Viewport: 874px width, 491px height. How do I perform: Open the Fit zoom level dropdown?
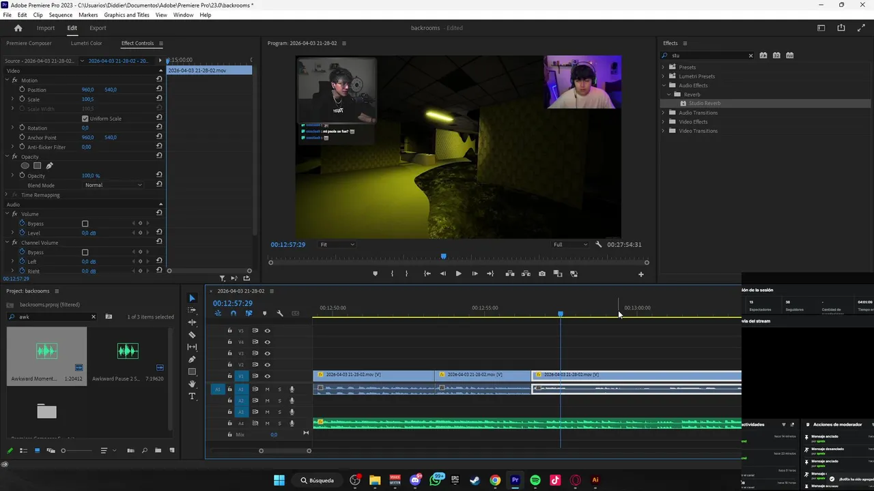pyautogui.click(x=337, y=244)
